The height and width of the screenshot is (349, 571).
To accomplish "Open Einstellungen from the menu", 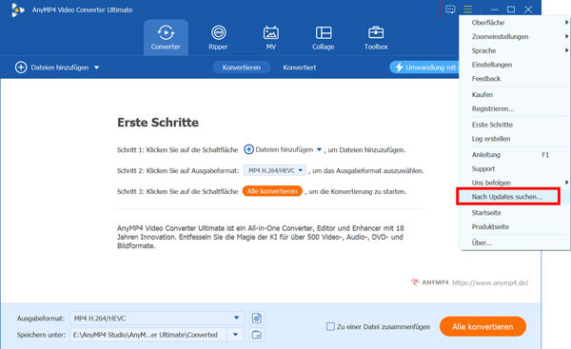I will [515, 65].
